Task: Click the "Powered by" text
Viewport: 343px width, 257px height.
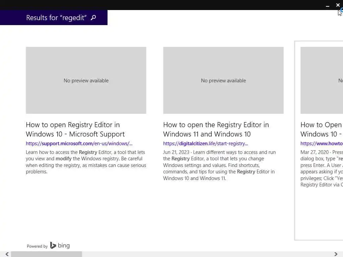Action: (37, 246)
